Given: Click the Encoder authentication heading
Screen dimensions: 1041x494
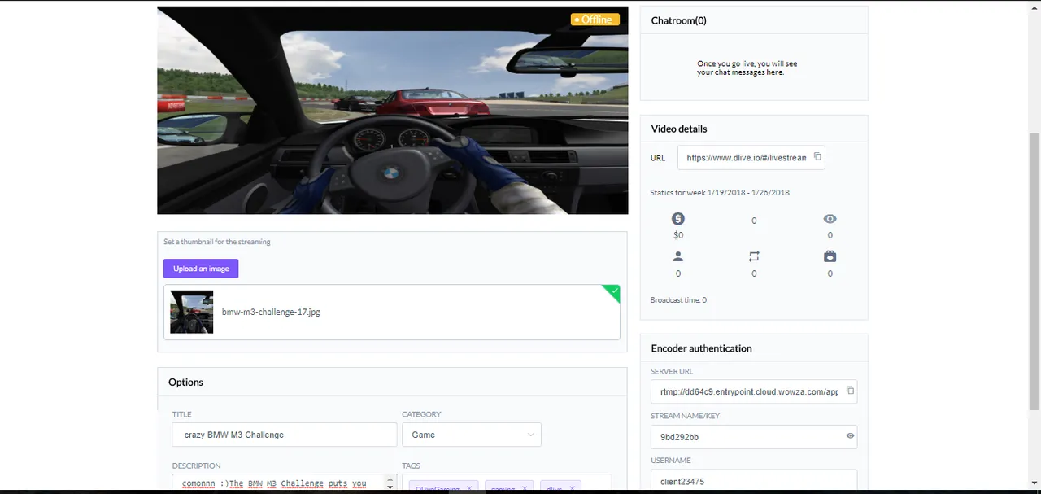Looking at the screenshot, I should pyautogui.click(x=701, y=348).
